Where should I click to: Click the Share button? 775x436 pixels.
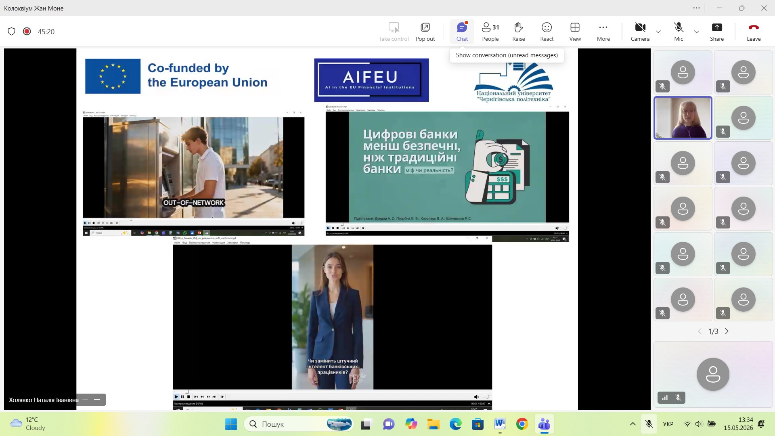[717, 32]
